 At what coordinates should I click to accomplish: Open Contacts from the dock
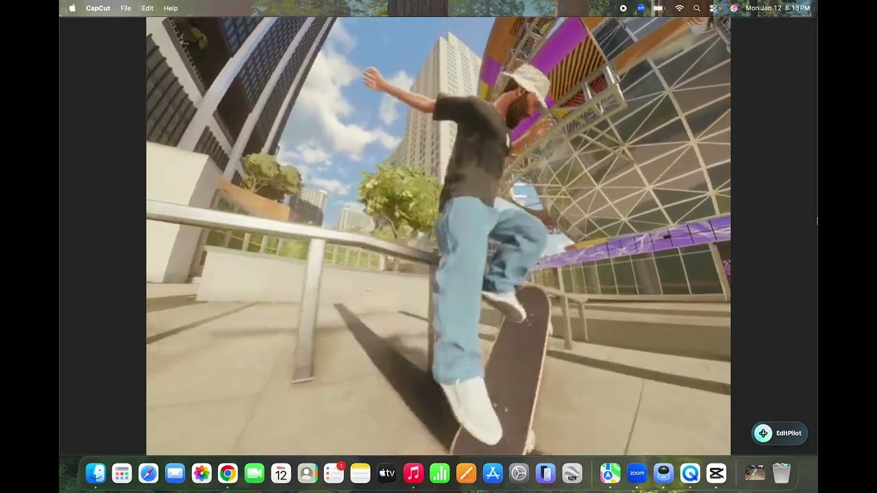(x=308, y=473)
